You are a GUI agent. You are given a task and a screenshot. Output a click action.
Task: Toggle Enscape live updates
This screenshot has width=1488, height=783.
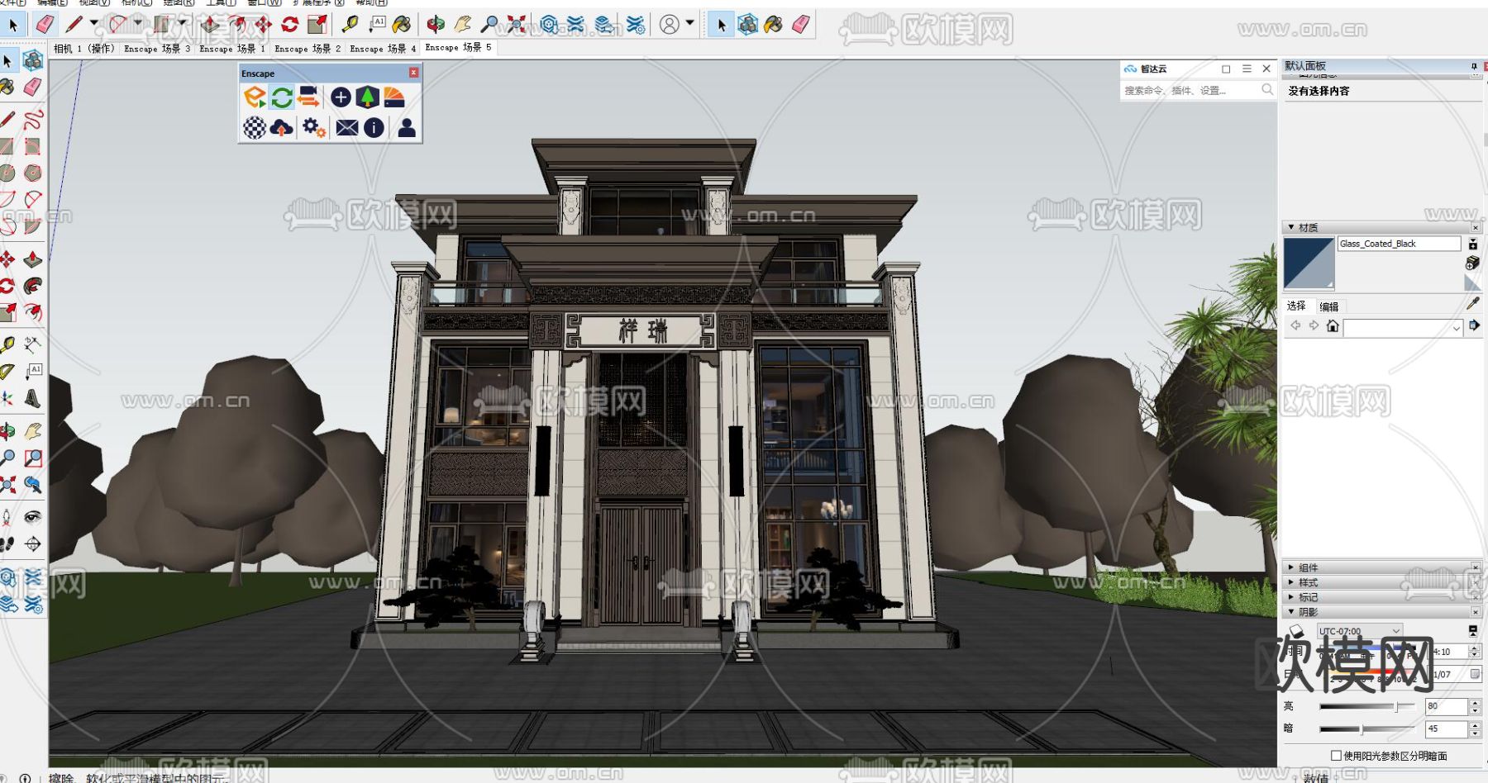tap(282, 97)
